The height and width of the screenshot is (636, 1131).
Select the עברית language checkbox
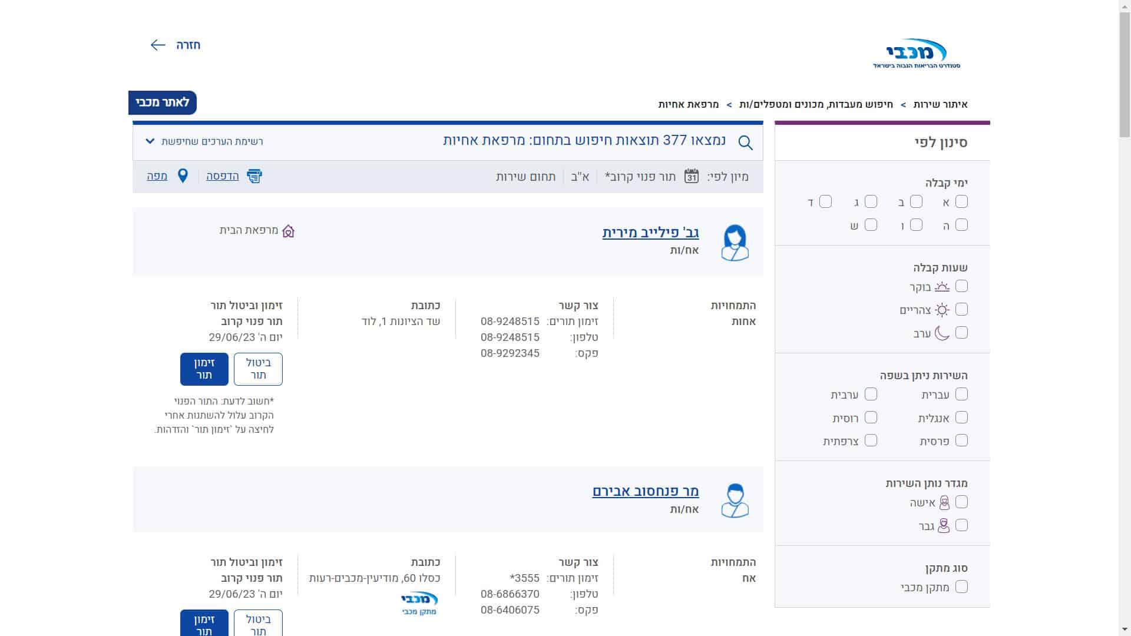(x=961, y=394)
